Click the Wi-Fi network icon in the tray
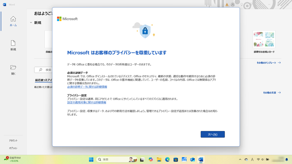Image resolution: width=292 pixels, height=164 pixels. (258, 159)
